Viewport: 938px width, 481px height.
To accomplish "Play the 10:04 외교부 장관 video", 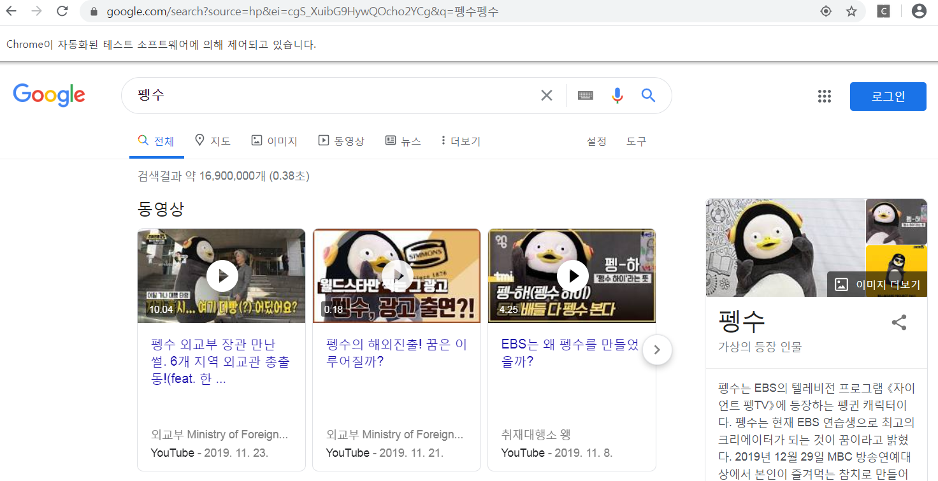I will 222,276.
